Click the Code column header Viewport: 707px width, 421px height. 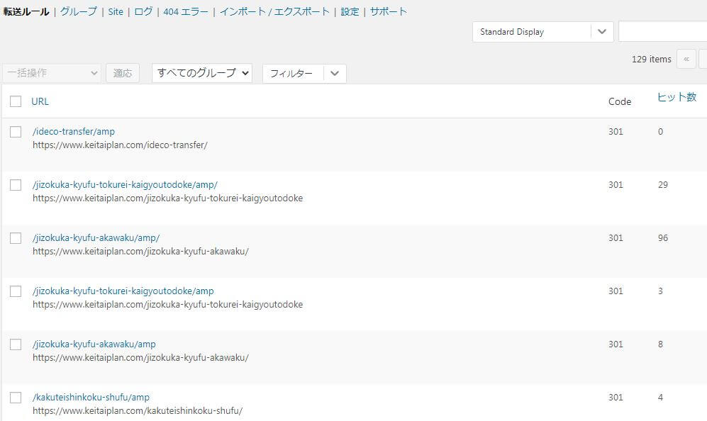[620, 102]
